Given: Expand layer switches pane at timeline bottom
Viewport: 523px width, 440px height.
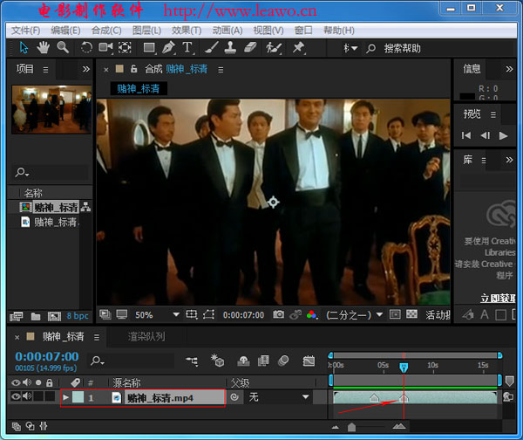Looking at the screenshot, I should [x=16, y=426].
